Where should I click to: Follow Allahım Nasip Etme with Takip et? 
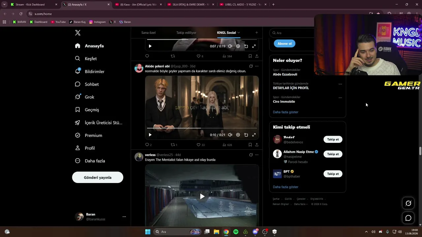333,154
